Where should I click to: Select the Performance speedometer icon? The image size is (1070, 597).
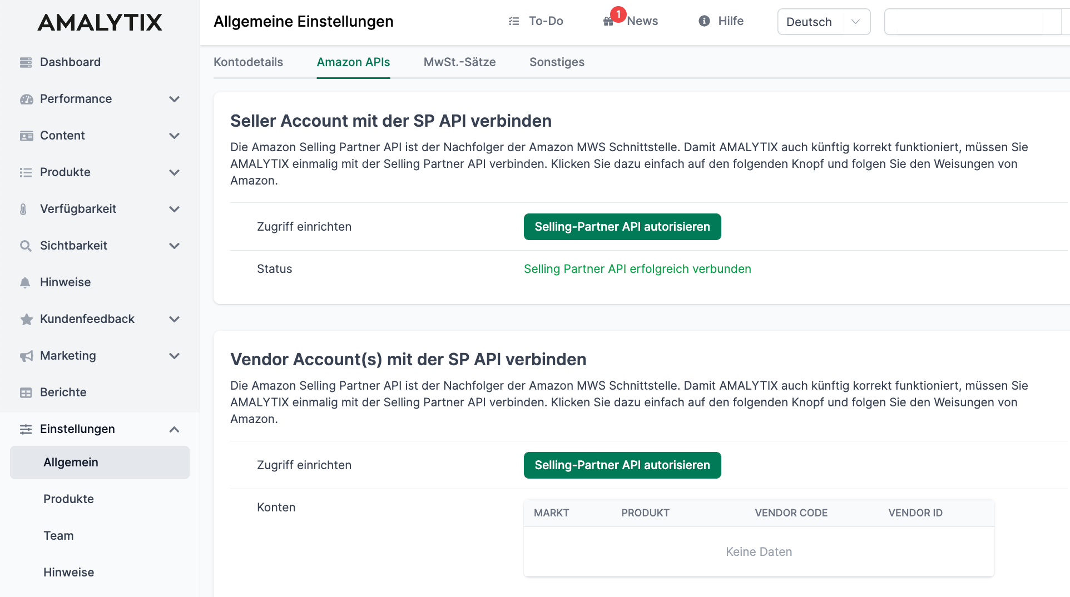click(26, 98)
